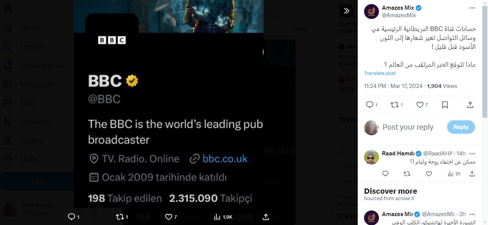Collapse the sidebar using the double-chevron icon
The image size is (488, 225).
pyautogui.click(x=347, y=11)
